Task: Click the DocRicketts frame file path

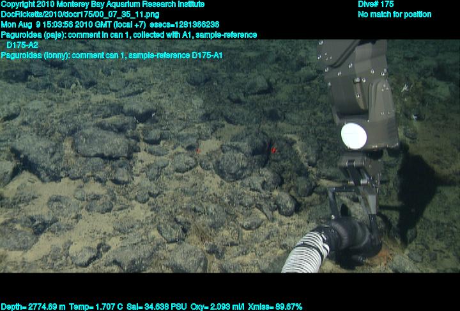Action: 72,14
